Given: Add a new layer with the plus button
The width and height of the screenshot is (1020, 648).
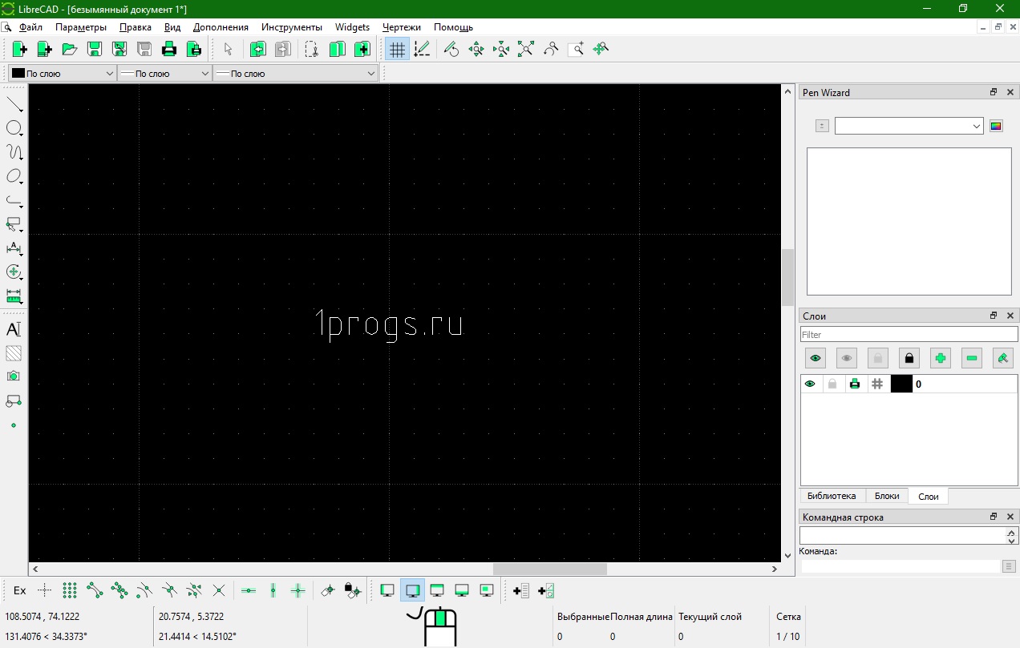Looking at the screenshot, I should click(x=940, y=358).
